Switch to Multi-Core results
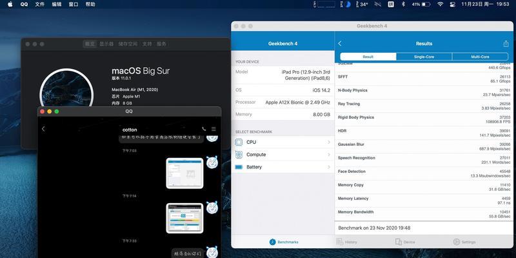 (x=480, y=57)
